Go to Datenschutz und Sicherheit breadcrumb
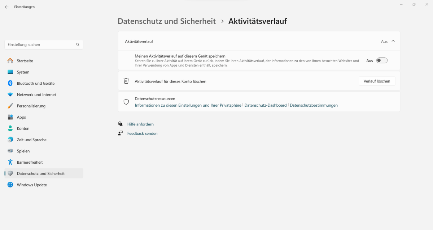This screenshot has height=230, width=433. click(167, 21)
